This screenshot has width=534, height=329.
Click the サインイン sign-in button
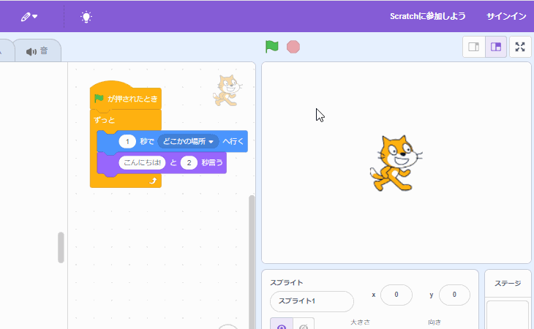pos(506,16)
